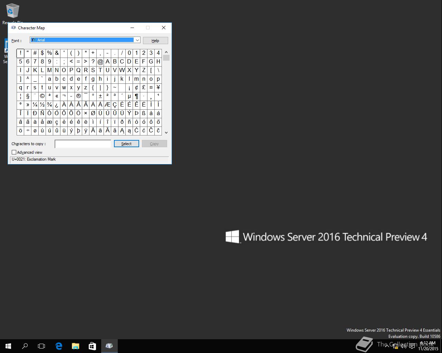Select the Ø uppercase character
The height and width of the screenshot is (353, 442).
point(93,113)
